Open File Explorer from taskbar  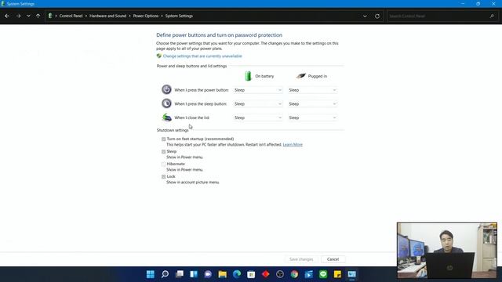(x=223, y=274)
